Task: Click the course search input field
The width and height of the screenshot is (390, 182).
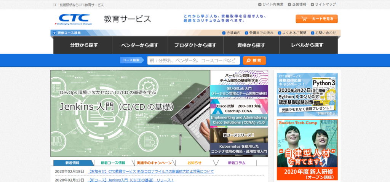Action: pos(193,61)
